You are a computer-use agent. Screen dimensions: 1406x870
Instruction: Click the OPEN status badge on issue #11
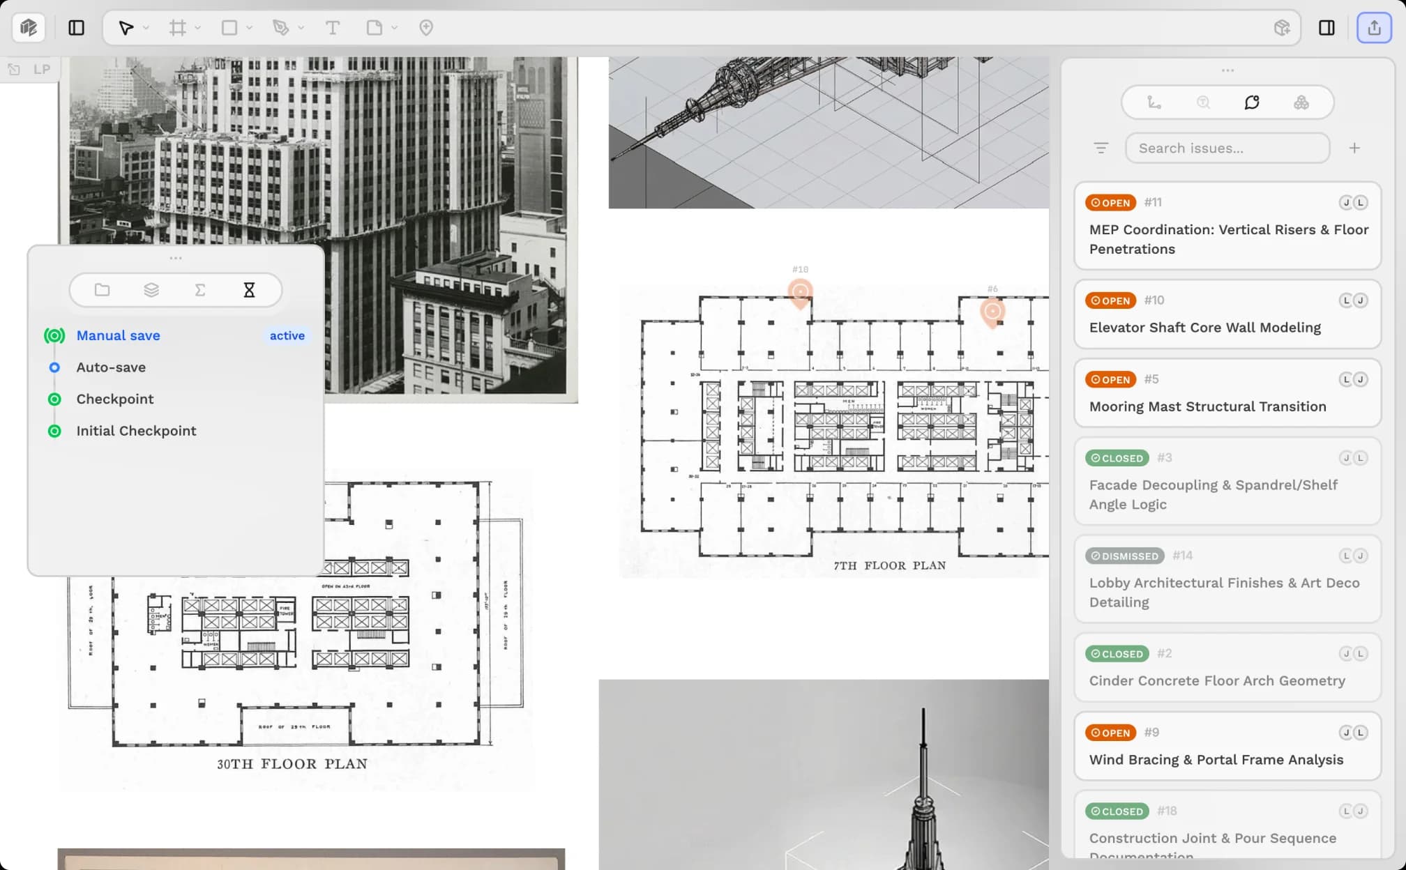tap(1110, 202)
